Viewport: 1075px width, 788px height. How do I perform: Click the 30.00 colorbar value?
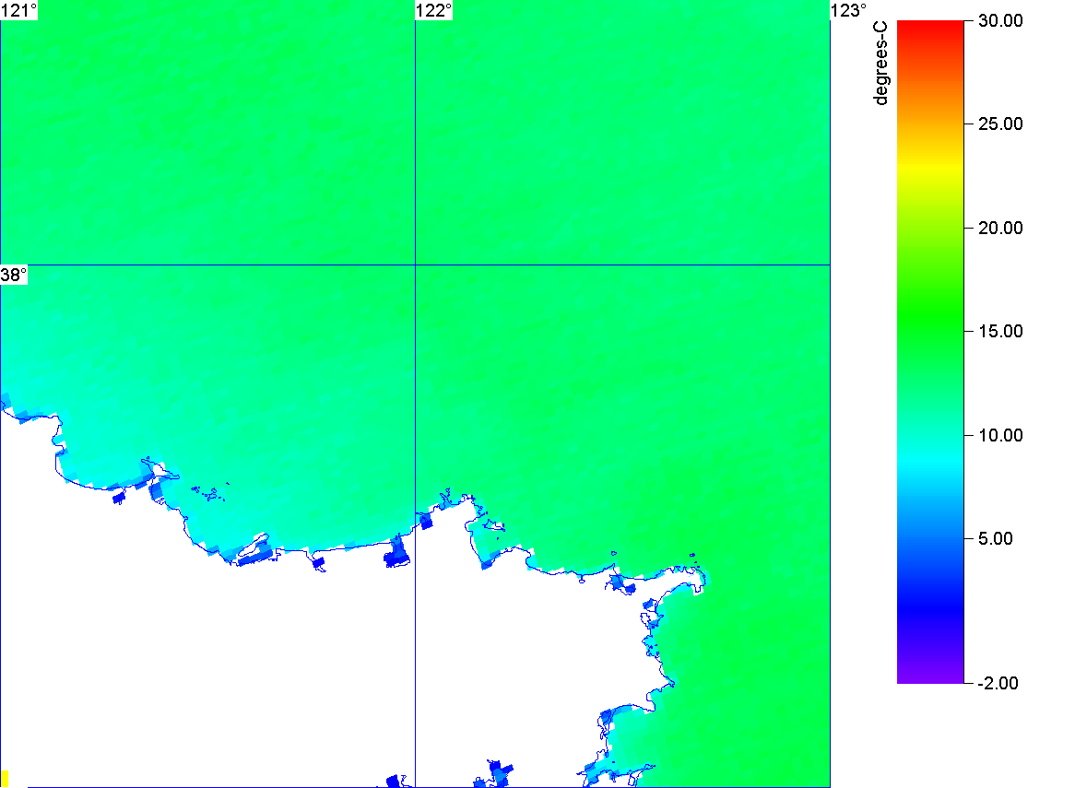[x=1000, y=20]
